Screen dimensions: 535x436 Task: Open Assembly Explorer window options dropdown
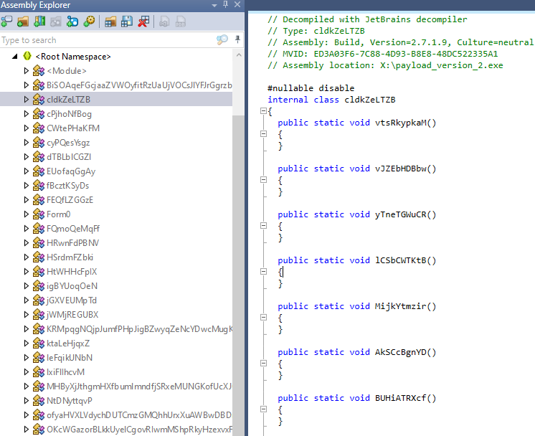(214, 5)
